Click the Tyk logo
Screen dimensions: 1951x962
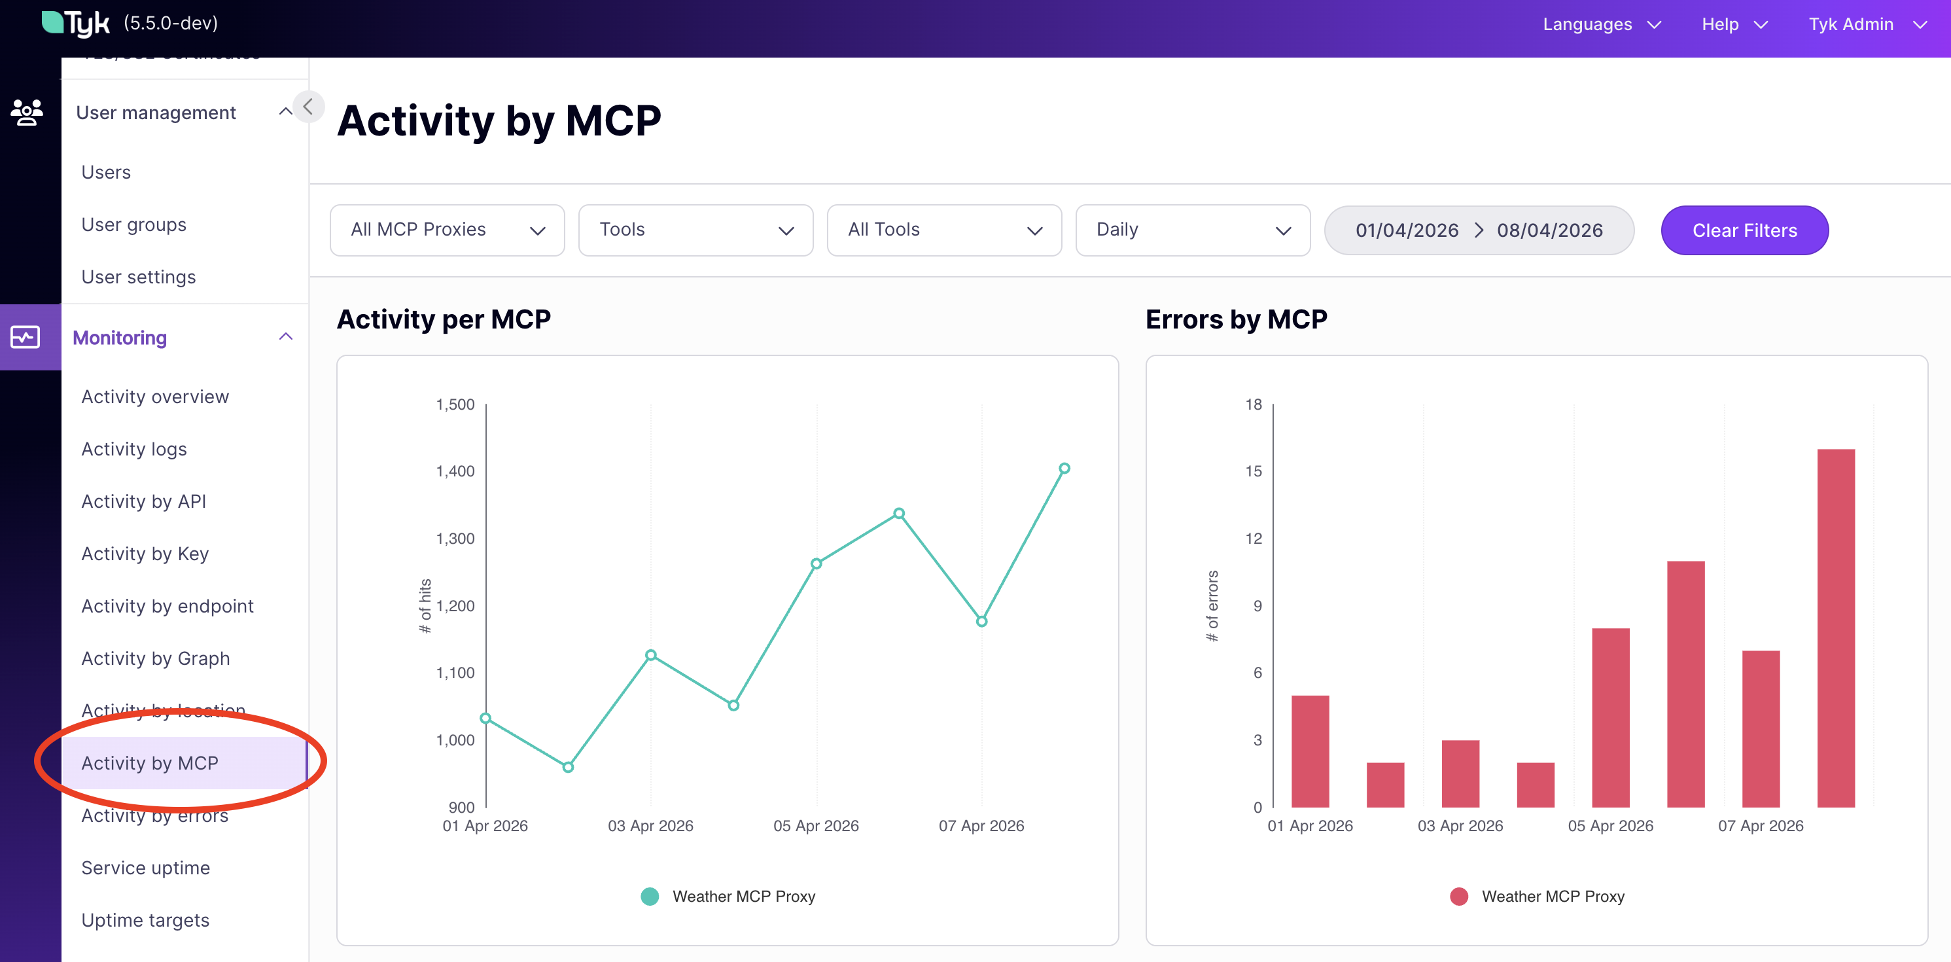click(x=75, y=24)
